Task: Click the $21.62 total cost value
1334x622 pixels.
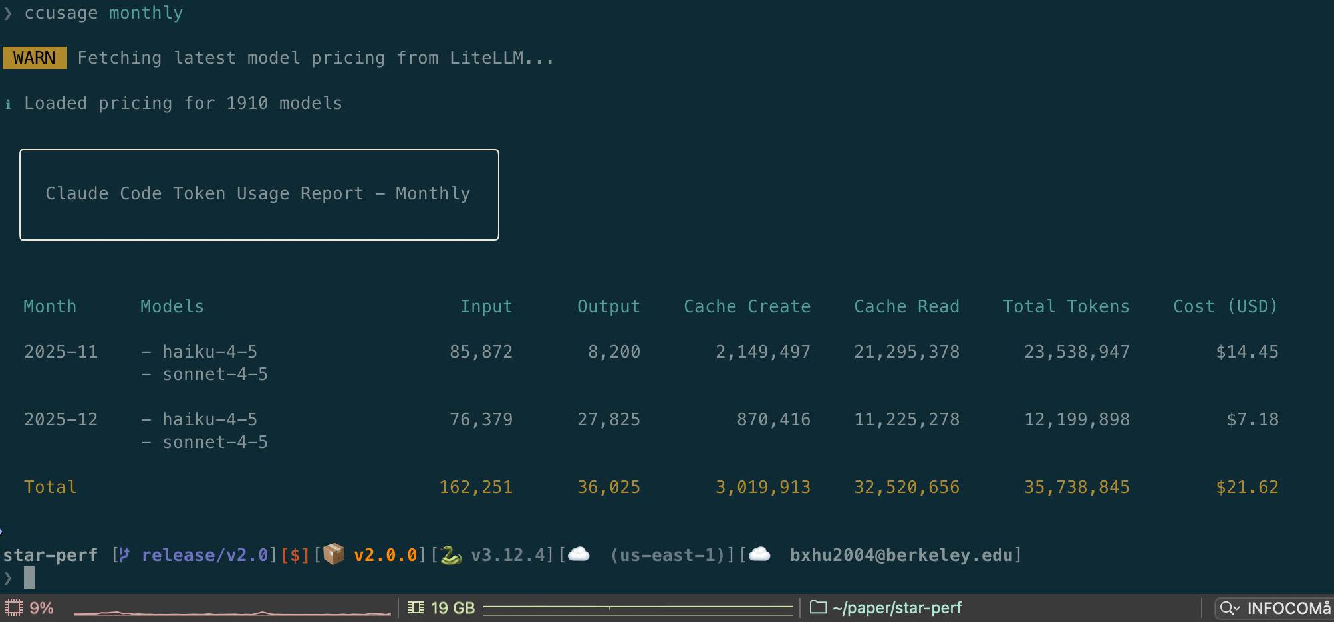Action: [1247, 487]
